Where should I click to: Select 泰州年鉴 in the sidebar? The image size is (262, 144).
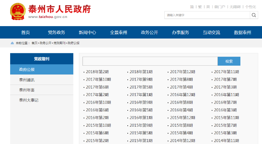pos(27,90)
